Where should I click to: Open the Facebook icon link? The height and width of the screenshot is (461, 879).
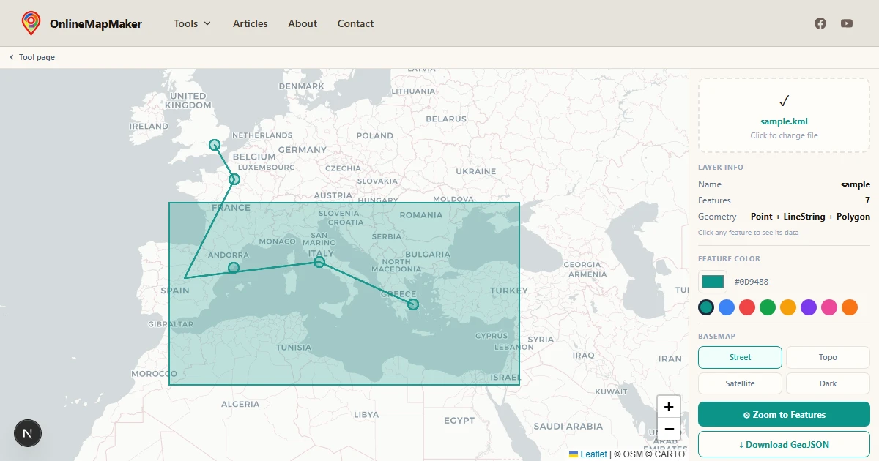(820, 23)
